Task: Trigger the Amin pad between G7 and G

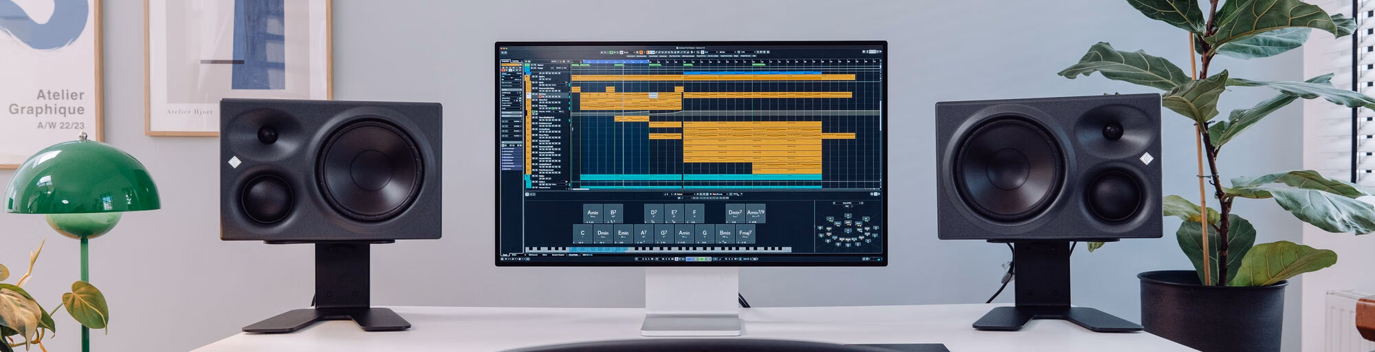Action: (x=684, y=234)
